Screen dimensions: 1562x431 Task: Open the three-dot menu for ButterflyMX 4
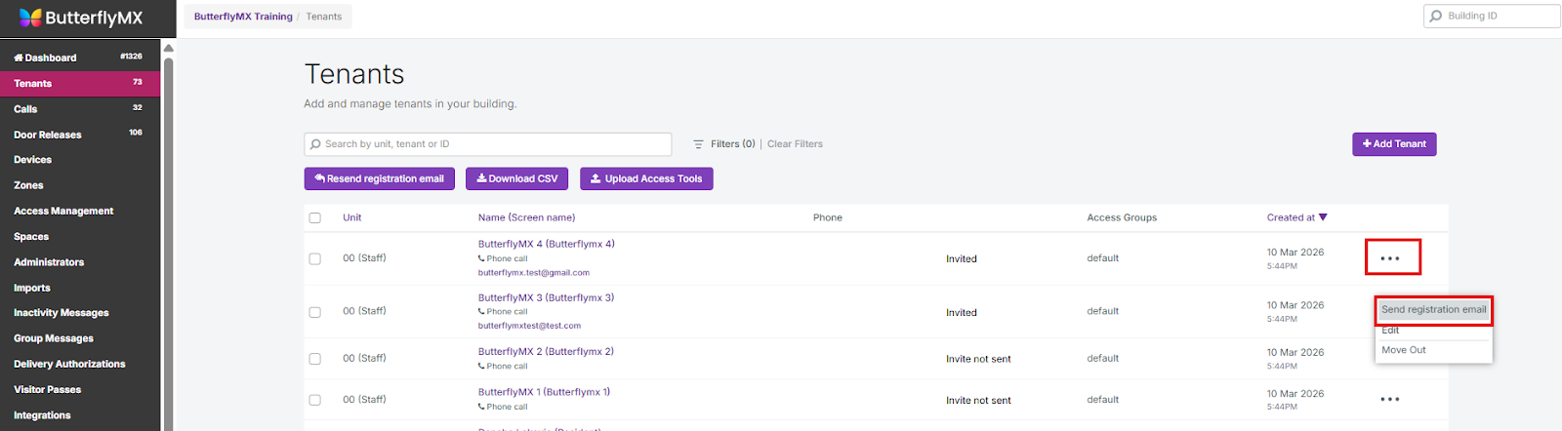coord(1390,258)
